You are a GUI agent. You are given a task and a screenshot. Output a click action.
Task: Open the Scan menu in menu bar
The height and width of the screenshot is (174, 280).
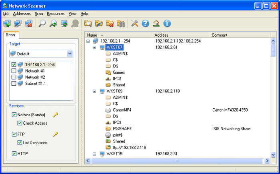tap(39, 14)
